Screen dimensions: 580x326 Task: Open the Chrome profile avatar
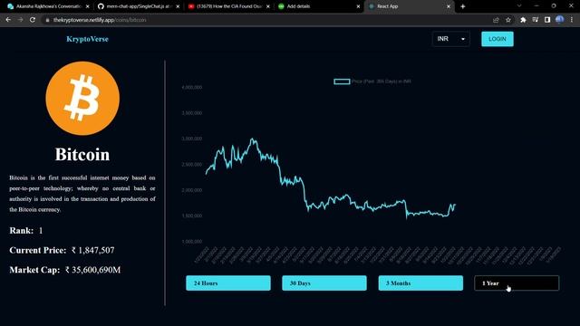point(560,20)
